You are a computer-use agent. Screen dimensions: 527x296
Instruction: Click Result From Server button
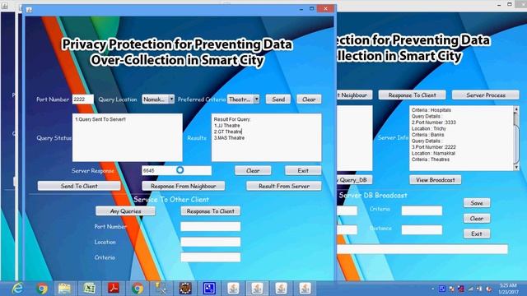point(284,186)
